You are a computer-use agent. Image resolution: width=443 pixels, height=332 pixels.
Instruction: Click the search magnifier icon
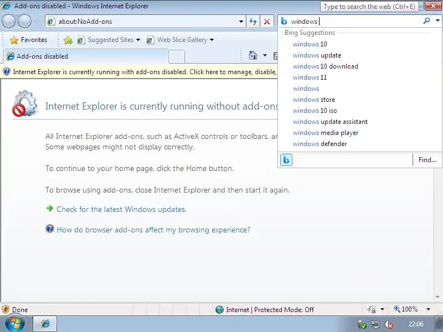coord(426,21)
